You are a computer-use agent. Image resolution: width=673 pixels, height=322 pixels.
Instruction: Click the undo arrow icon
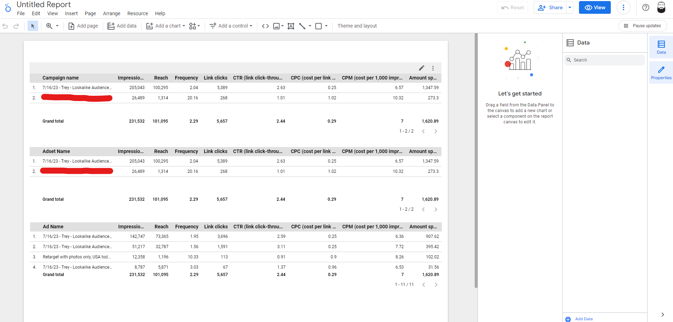(x=5, y=26)
